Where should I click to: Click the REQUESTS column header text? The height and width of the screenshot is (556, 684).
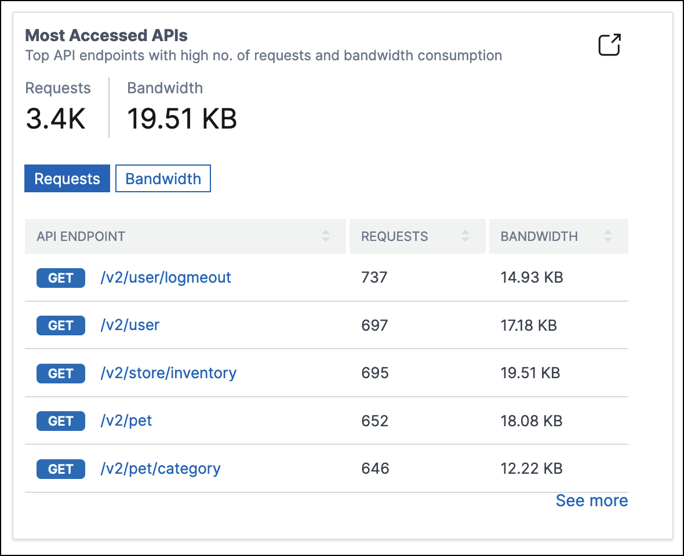tap(394, 236)
